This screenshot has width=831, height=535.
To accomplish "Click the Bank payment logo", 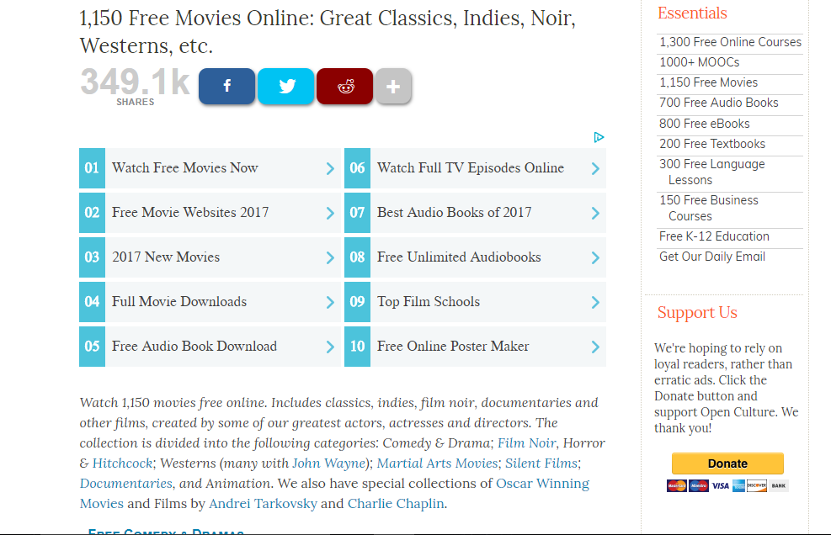I will point(779,485).
